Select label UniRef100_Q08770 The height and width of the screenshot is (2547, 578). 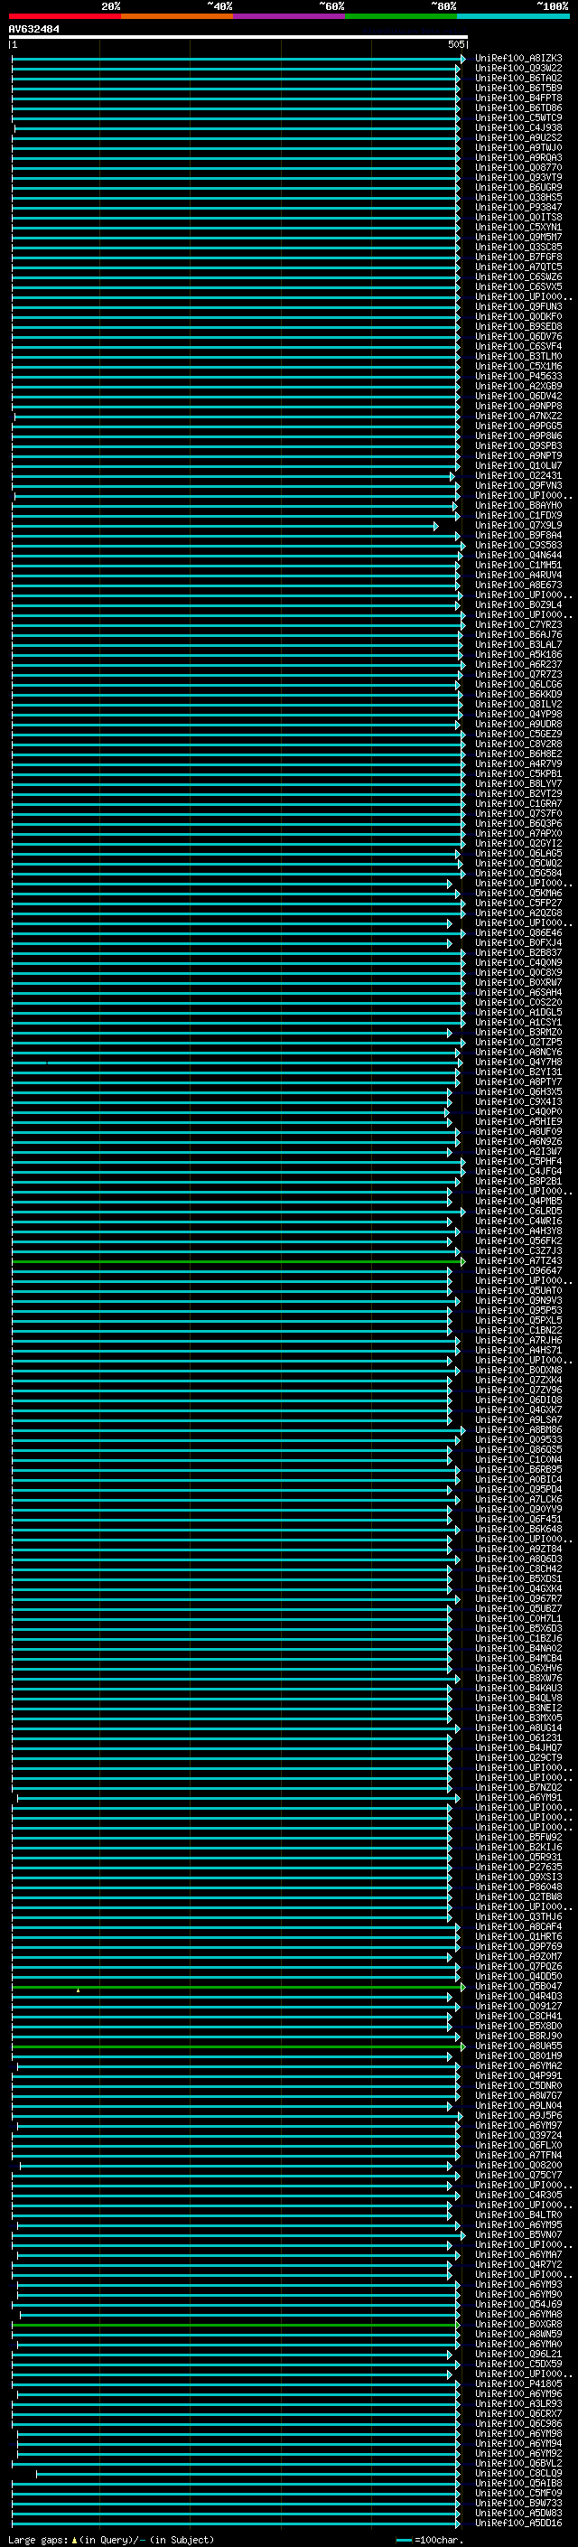click(x=518, y=168)
